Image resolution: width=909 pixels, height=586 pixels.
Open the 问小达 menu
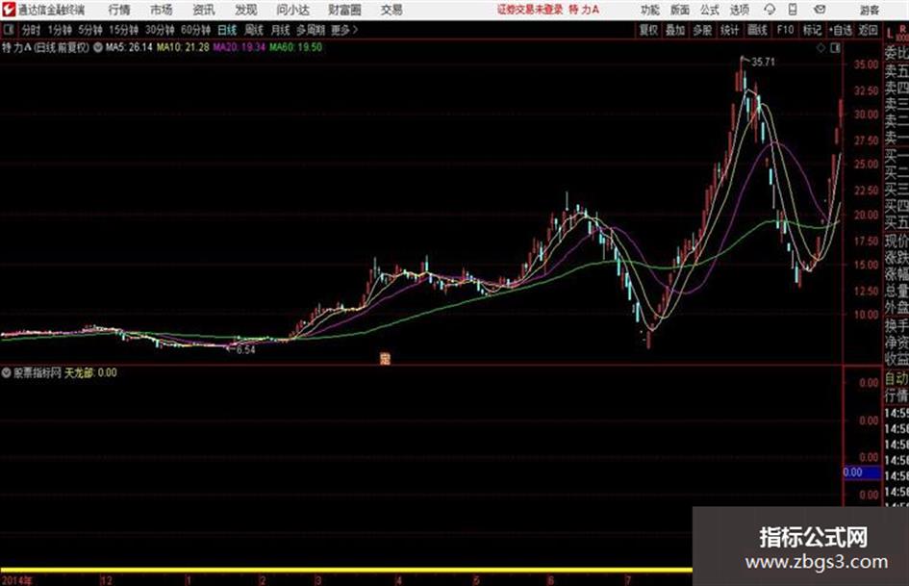[292, 10]
